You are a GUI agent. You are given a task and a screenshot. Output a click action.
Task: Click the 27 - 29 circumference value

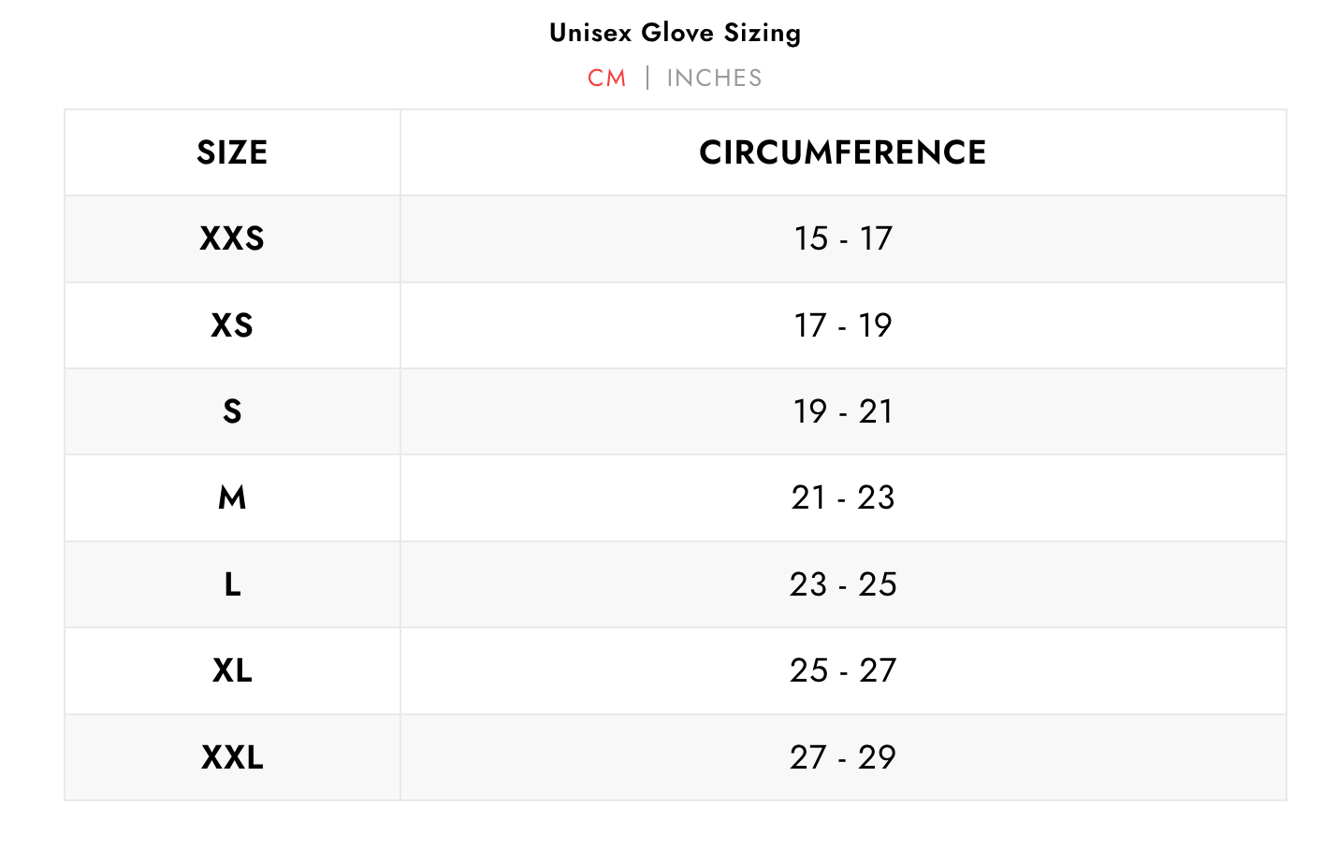[842, 757]
